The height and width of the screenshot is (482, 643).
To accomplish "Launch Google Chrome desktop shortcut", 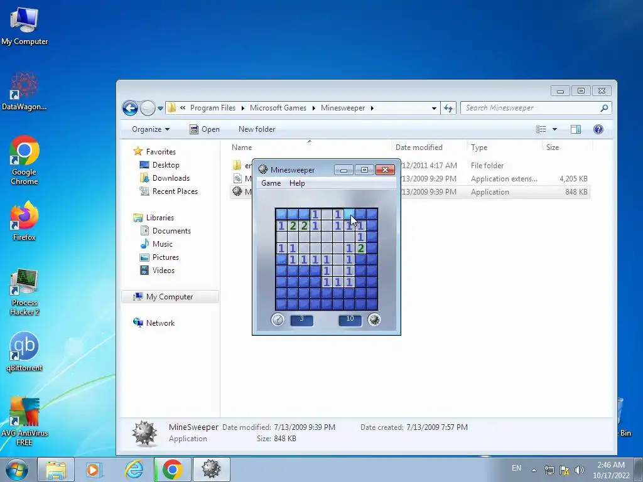I will click(24, 160).
